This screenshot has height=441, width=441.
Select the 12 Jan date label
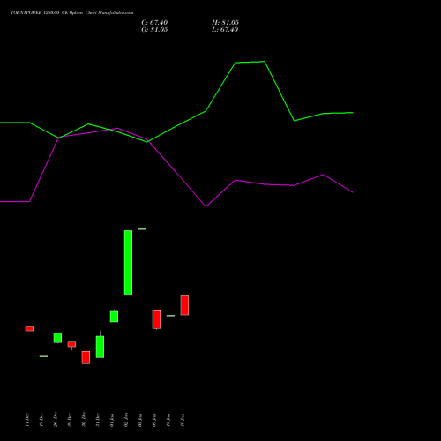click(x=168, y=420)
